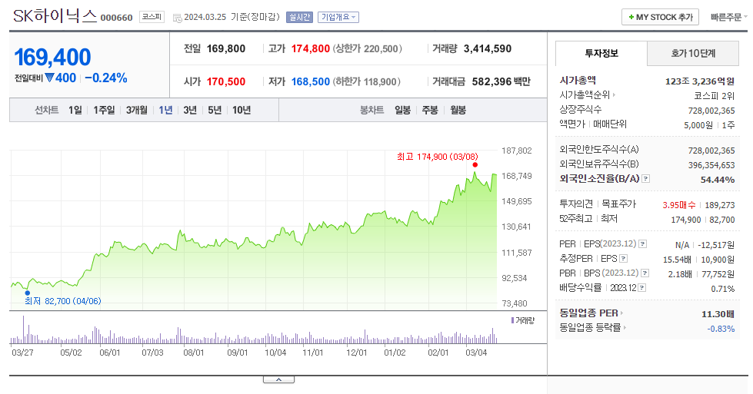This screenshot has height=394, width=753.
Task: Select the 5년 line chart period
Action: [x=215, y=111]
